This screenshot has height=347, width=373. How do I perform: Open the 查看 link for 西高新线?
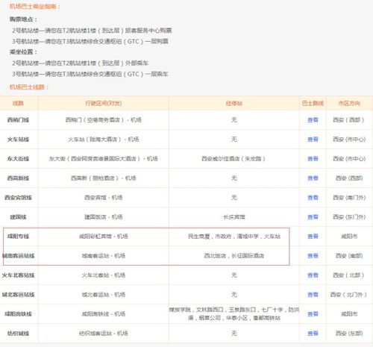click(313, 178)
